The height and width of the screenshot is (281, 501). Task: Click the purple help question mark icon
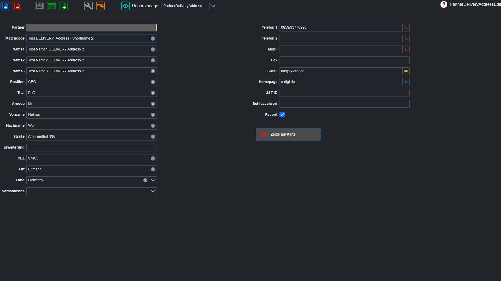[444, 4]
